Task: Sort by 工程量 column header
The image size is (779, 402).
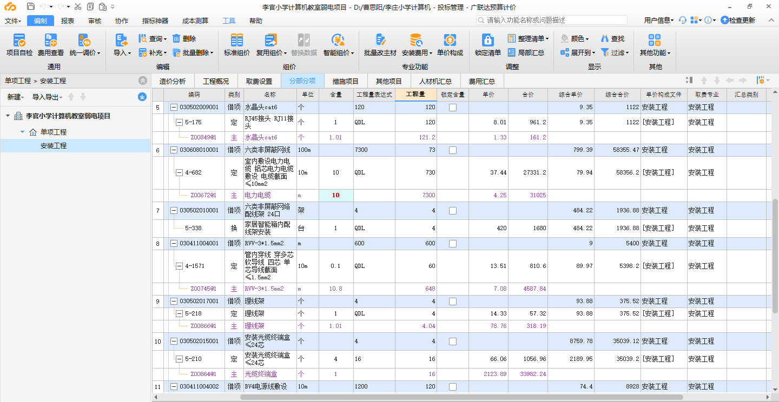Action: click(x=415, y=95)
